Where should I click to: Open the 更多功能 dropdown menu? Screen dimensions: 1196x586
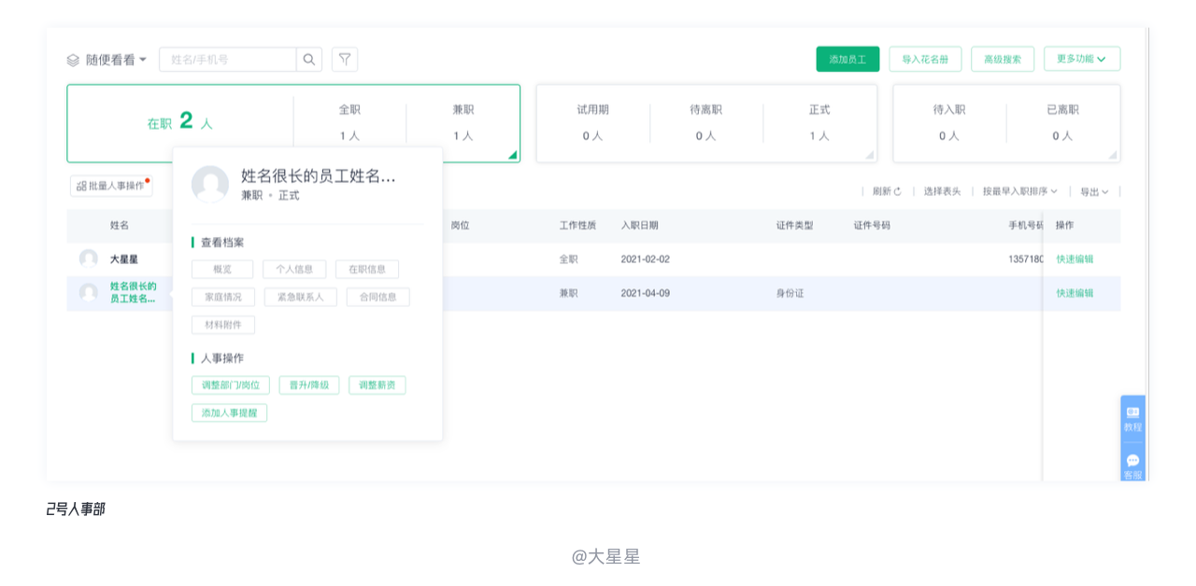tap(1081, 59)
